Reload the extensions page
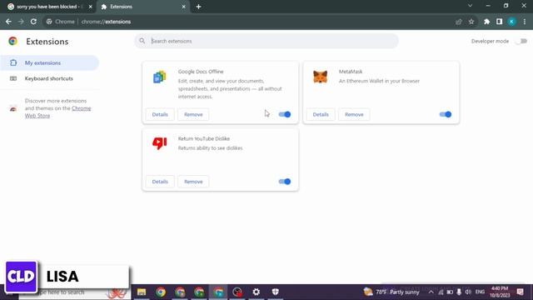The image size is (533, 300). click(33, 22)
